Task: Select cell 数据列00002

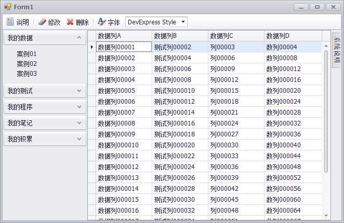Action: [x=124, y=58]
